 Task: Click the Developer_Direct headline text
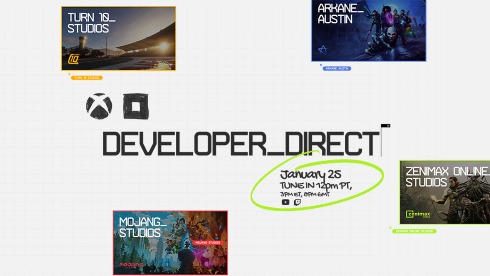(x=240, y=144)
